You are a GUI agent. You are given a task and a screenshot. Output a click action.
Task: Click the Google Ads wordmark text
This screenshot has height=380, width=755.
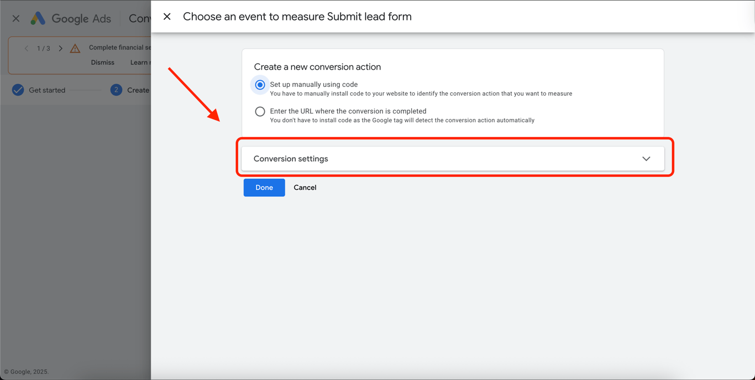click(81, 19)
